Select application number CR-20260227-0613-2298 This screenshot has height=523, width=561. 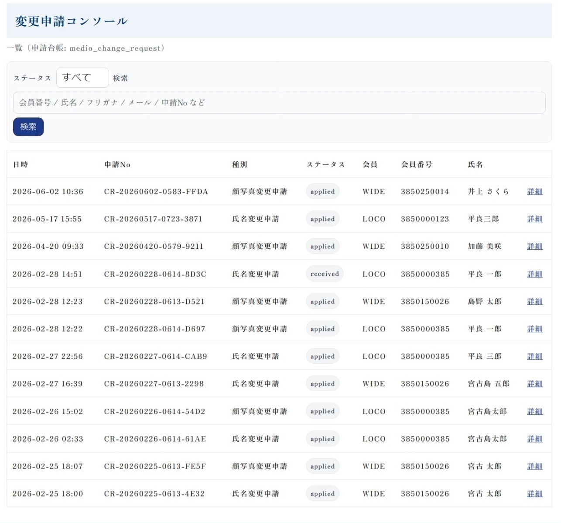coord(154,384)
